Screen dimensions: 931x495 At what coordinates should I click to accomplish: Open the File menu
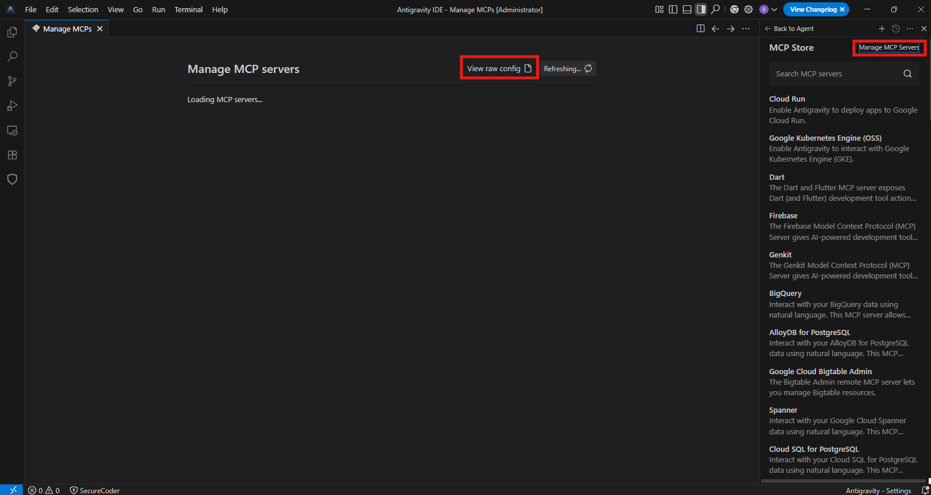[31, 9]
